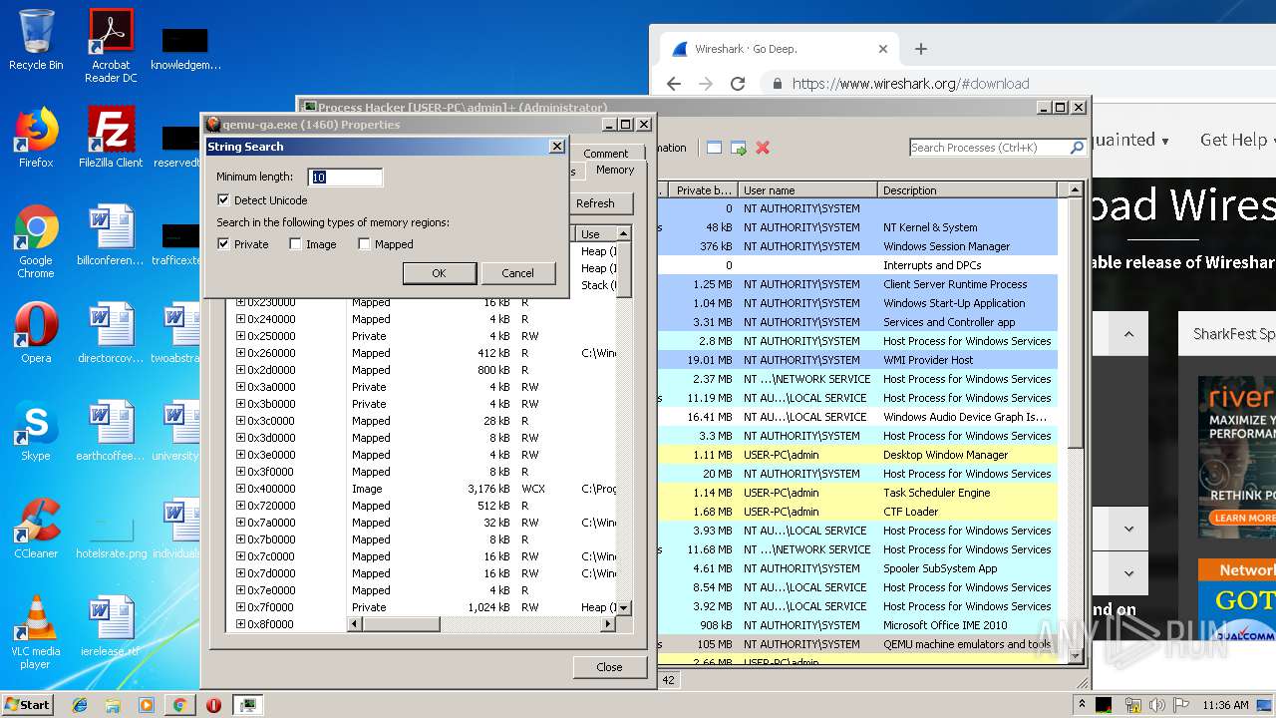Expand the 0x230000 memory region

click(240, 302)
